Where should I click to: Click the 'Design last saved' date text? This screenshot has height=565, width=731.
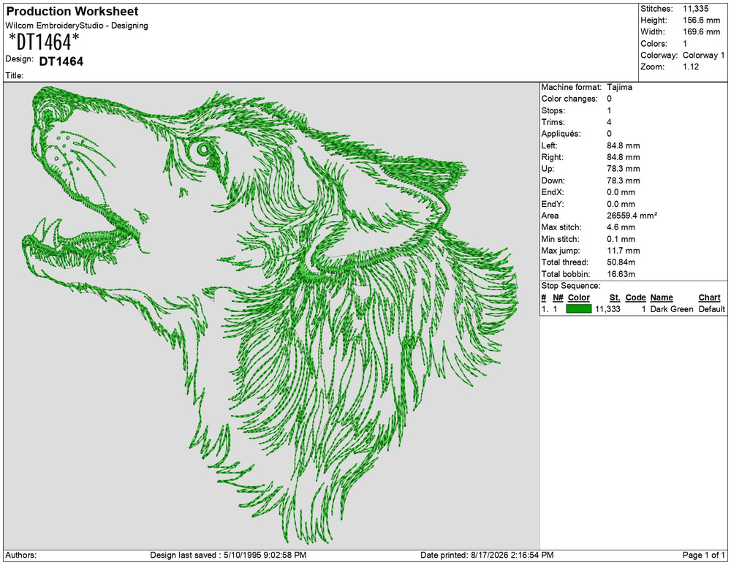pos(228,555)
